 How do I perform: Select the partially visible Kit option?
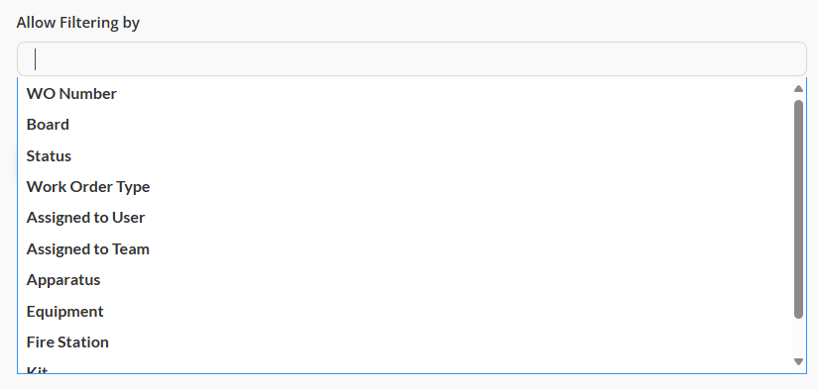(405, 367)
